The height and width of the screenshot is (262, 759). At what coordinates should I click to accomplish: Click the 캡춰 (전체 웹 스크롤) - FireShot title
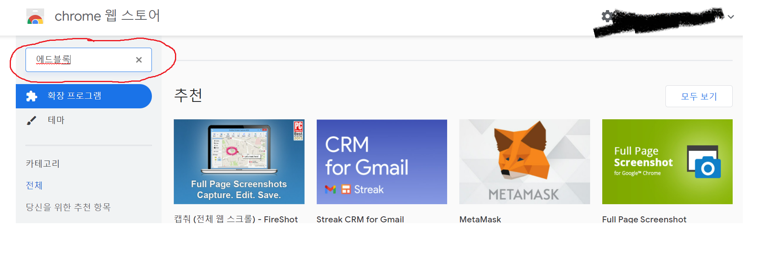(x=236, y=219)
